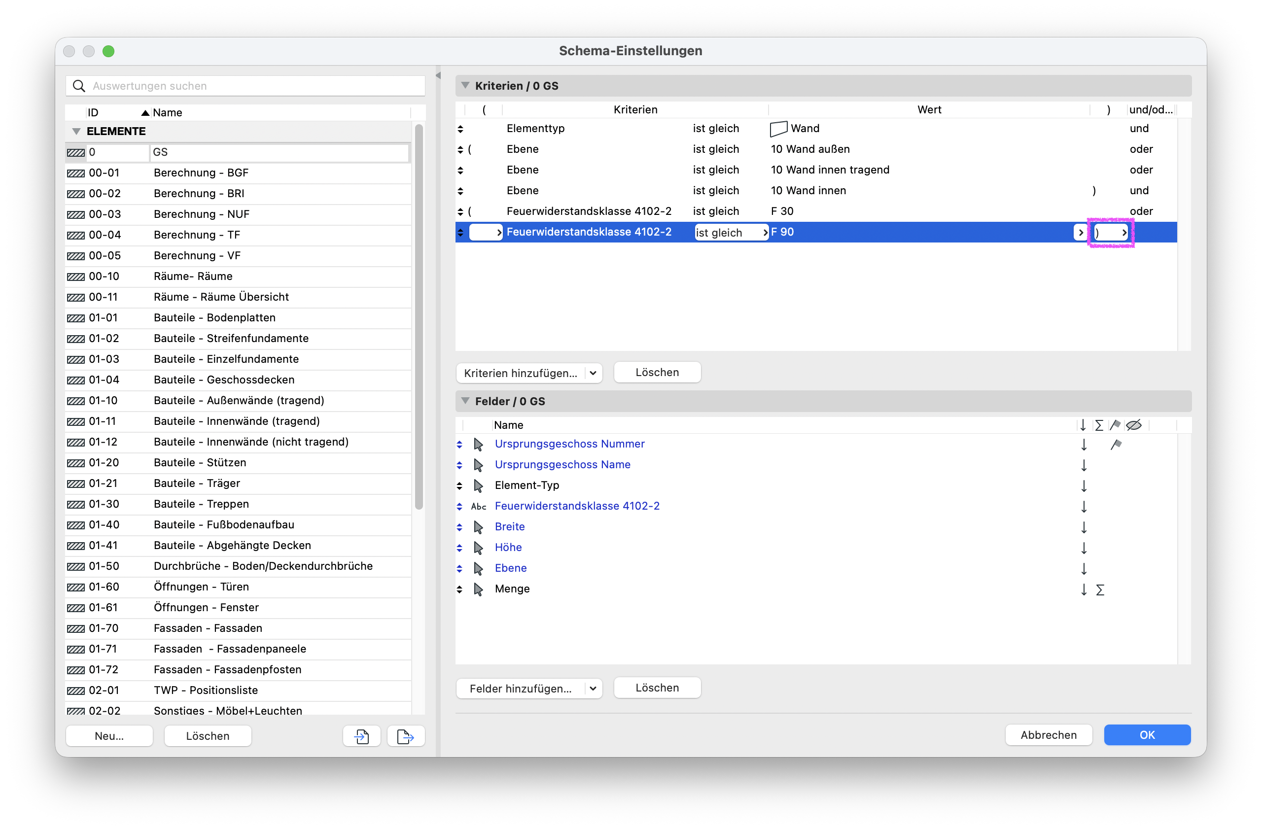The image size is (1262, 830).
Task: Click the hatch icon of 00-01 Berechnung - BGF
Action: pos(76,173)
